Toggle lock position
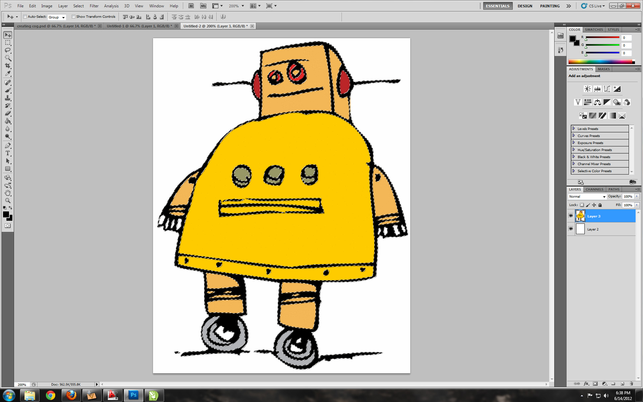The height and width of the screenshot is (402, 643). coord(594,205)
